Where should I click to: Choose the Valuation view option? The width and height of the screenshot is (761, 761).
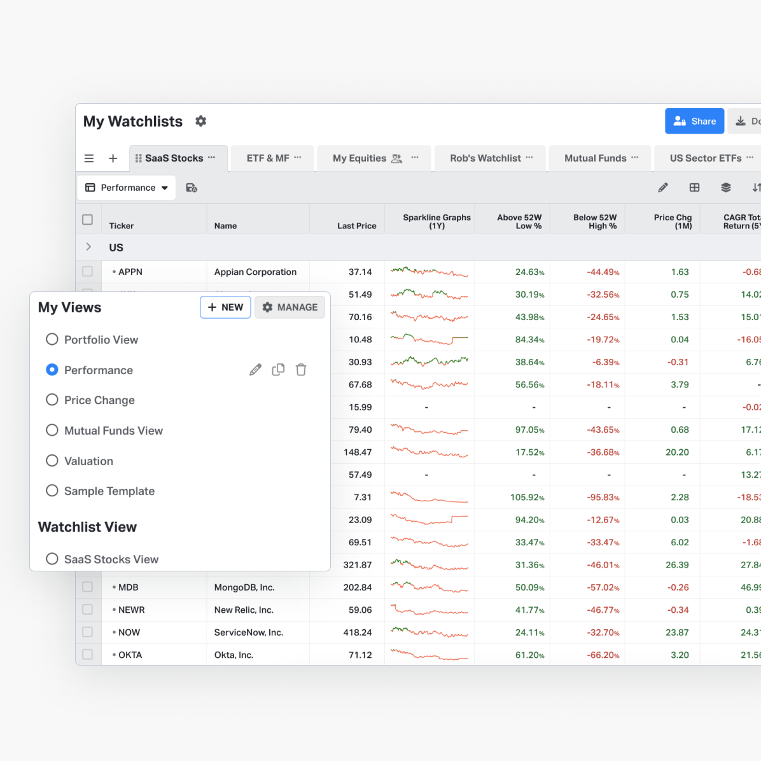(52, 461)
